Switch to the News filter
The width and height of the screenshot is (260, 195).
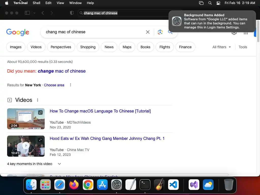109,47
